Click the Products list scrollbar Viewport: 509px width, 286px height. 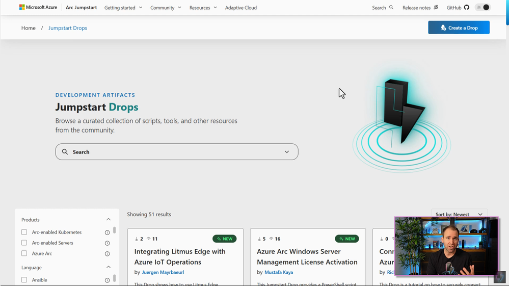click(x=114, y=230)
